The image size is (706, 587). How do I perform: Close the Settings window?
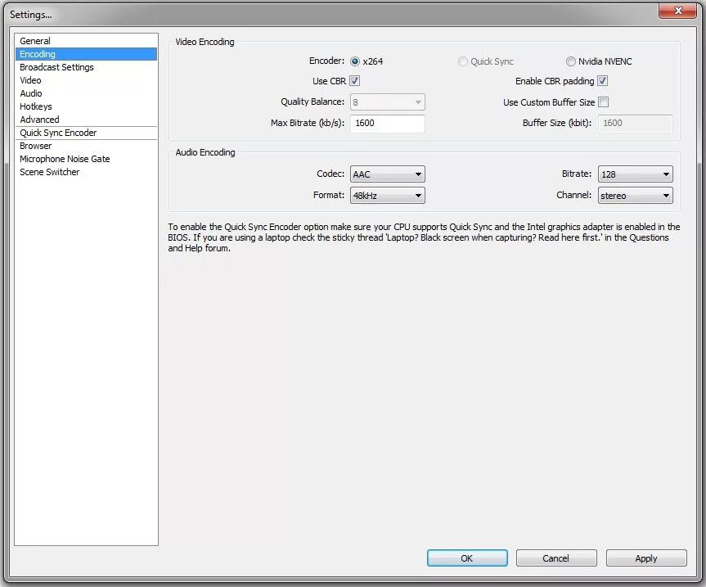[678, 11]
